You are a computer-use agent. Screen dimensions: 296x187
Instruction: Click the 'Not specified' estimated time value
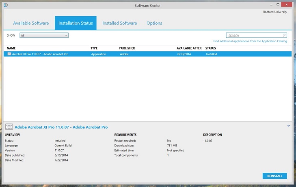(x=175, y=150)
